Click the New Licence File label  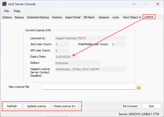click(19, 87)
